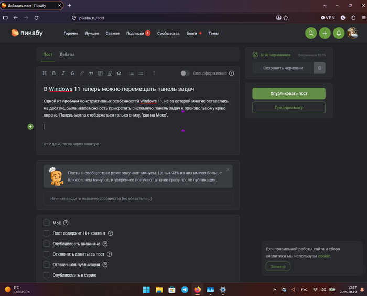Click green plus add-post button in header
The height and width of the screenshot is (296, 367).
click(x=325, y=33)
